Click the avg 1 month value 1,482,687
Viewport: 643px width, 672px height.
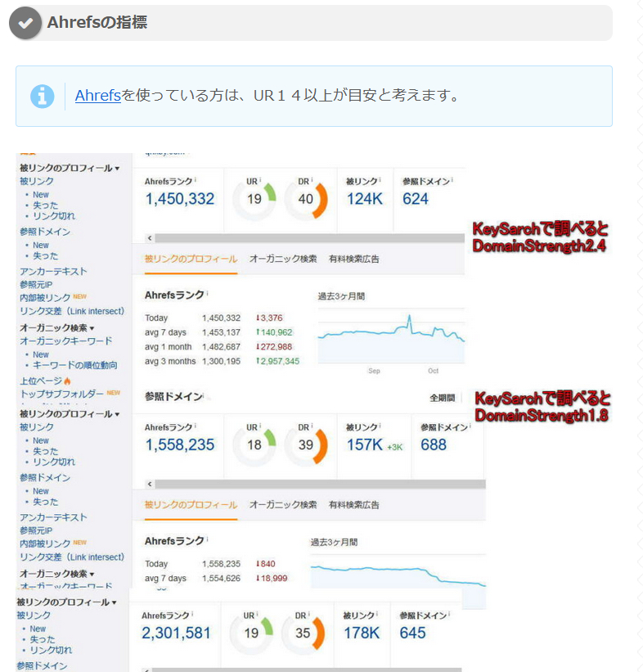[x=222, y=347]
